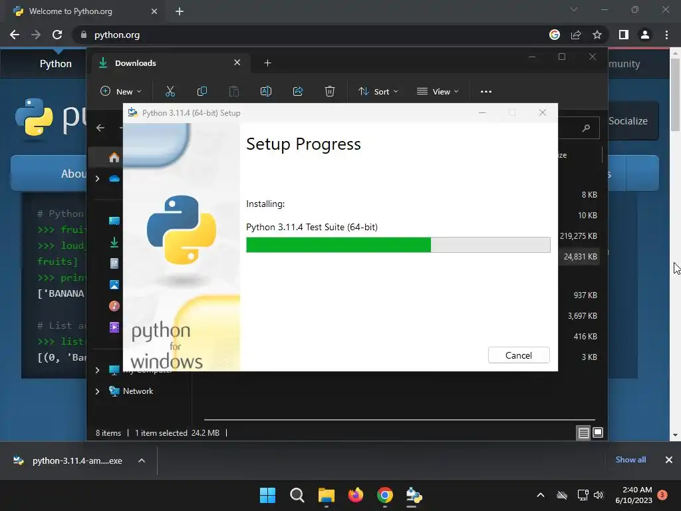Click the Rename icon in Explorer toolbar
Viewport: 681px width, 511px height.
tap(266, 91)
